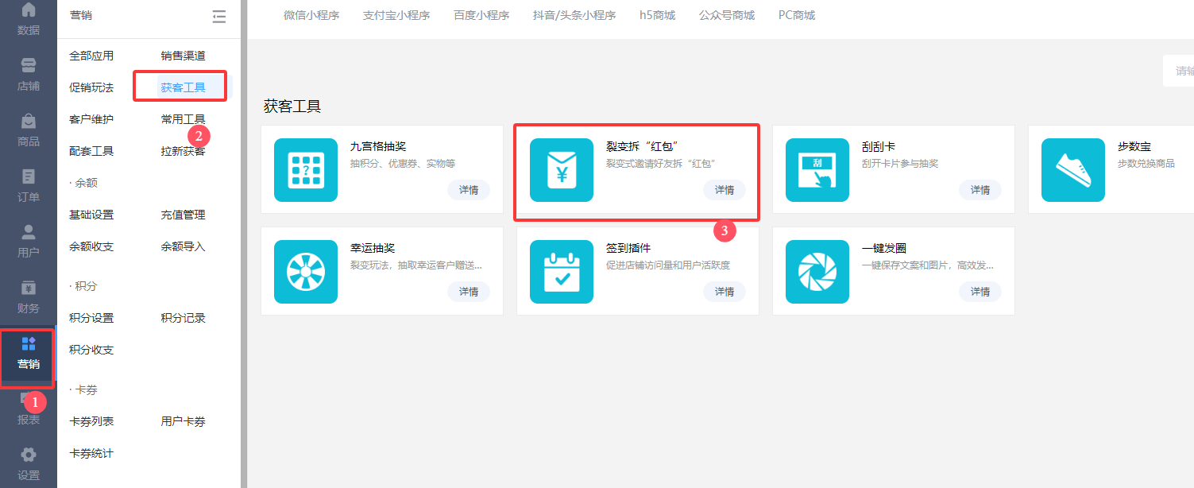Collapse the 营销 submenu panel icon
Viewport: 1194px width, 488px height.
pyautogui.click(x=219, y=16)
